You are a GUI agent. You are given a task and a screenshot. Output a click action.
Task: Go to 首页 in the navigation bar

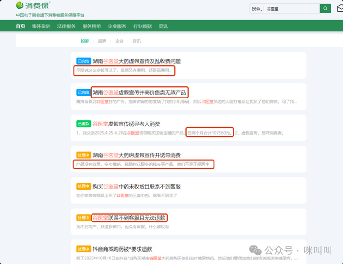tap(21, 26)
